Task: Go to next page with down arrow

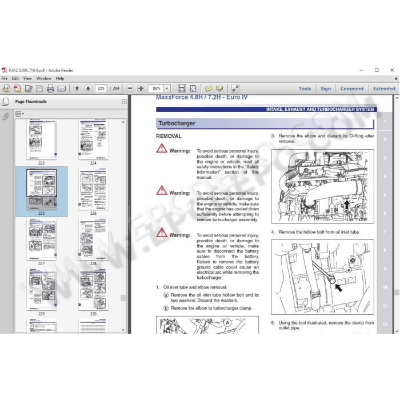Action: (88, 89)
